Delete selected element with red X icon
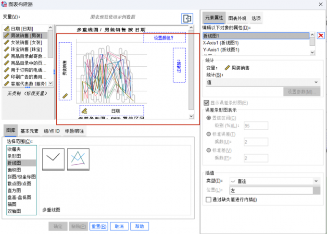Image resolution: width=327 pixels, height=234 pixels. [x=321, y=36]
